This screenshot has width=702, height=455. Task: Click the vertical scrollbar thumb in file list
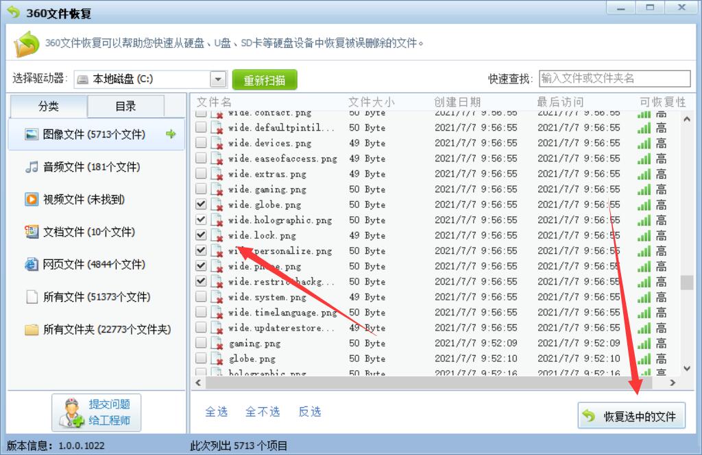[x=687, y=283]
